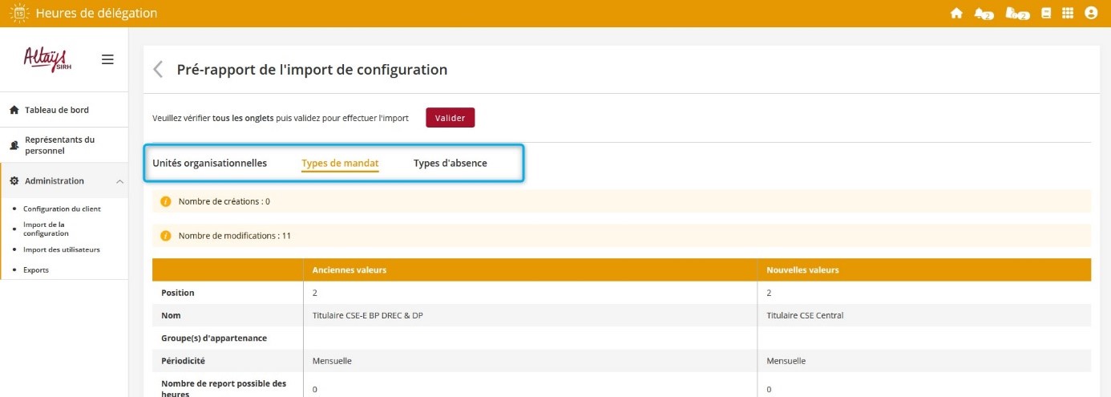Open the book documentation icon

tap(1046, 14)
